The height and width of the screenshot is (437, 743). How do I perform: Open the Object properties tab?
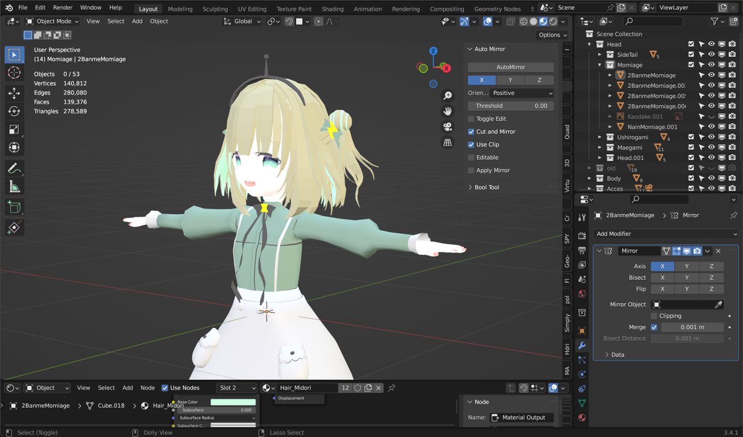(581, 331)
